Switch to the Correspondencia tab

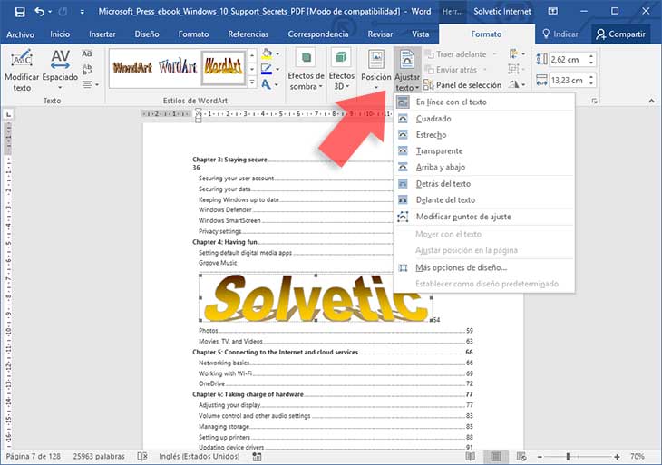[318, 34]
